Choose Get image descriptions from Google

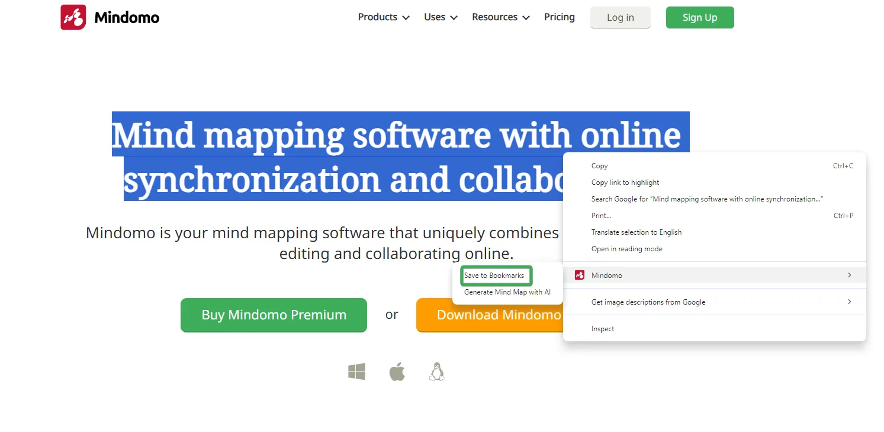[715, 302]
